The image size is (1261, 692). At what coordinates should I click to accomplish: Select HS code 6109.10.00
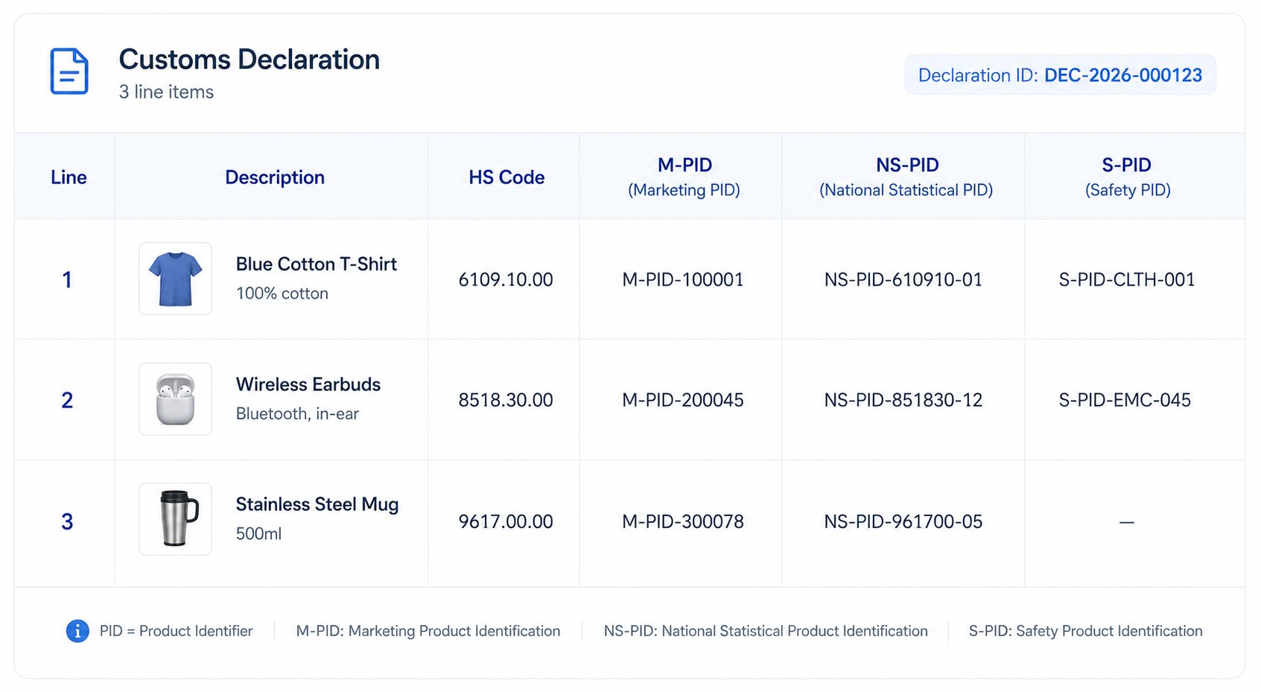506,280
